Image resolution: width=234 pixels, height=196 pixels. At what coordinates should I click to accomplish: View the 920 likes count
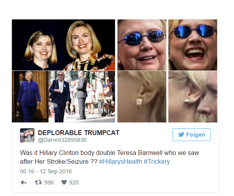coord(74,182)
